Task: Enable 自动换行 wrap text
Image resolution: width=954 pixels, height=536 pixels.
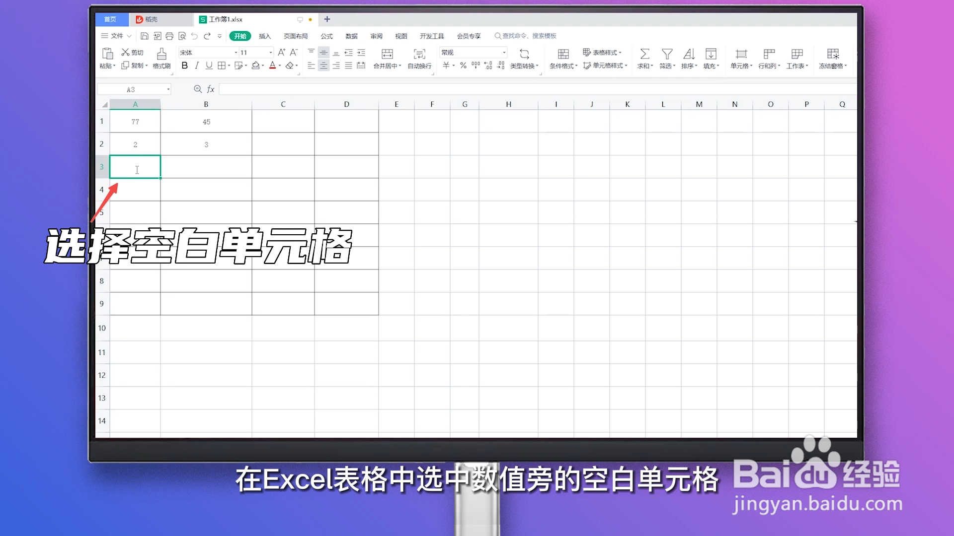Action: coord(419,59)
